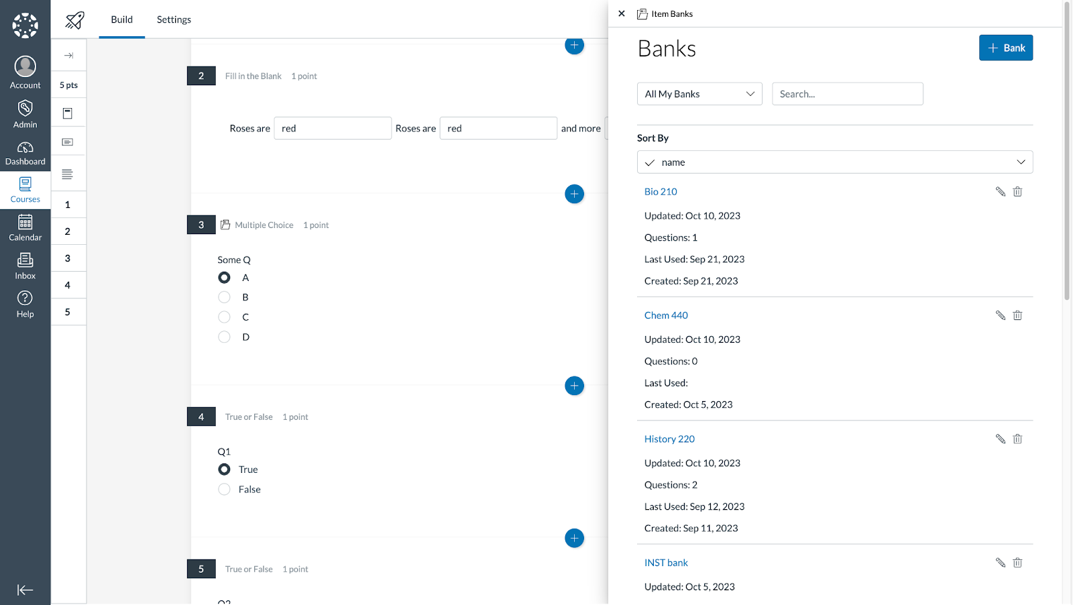Open the Courses menu

tap(25, 190)
